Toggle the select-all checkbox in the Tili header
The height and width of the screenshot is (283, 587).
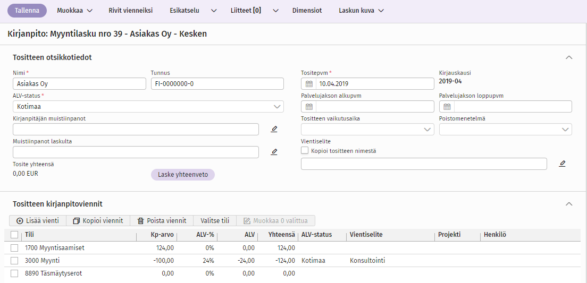coord(14,235)
